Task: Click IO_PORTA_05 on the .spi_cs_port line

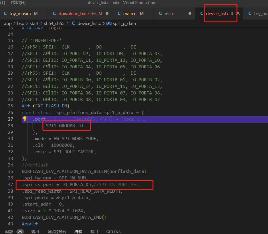Action: (76, 185)
